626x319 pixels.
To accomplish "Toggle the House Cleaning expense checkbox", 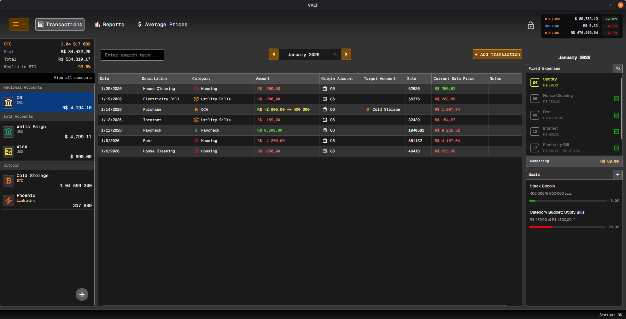I will 616,99.
